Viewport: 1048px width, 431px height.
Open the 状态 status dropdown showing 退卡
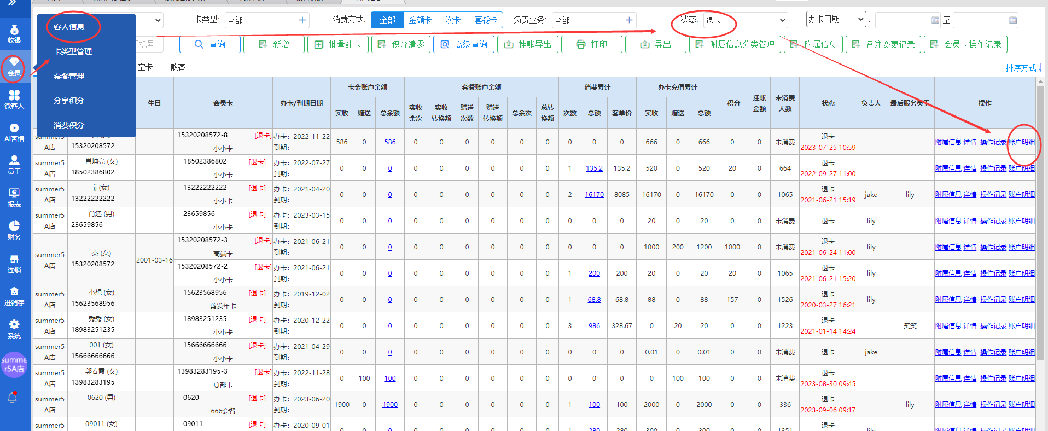[x=746, y=20]
